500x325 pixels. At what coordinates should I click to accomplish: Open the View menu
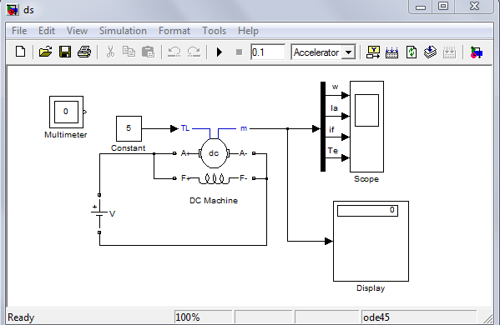(77, 31)
